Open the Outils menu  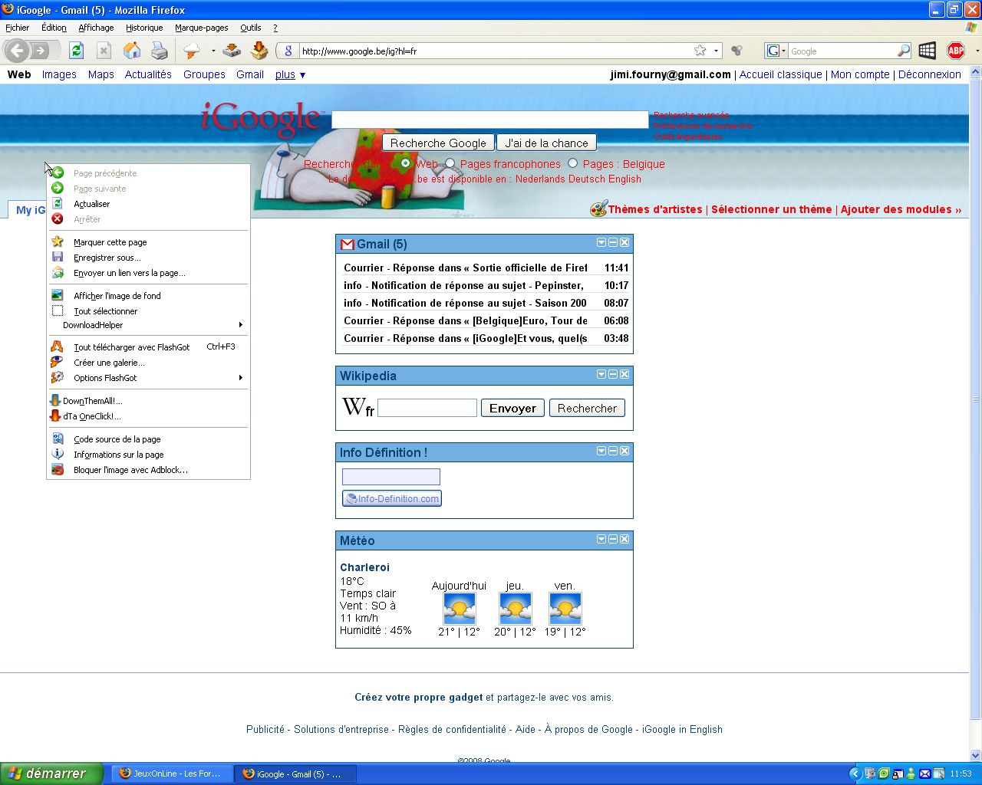(x=251, y=28)
